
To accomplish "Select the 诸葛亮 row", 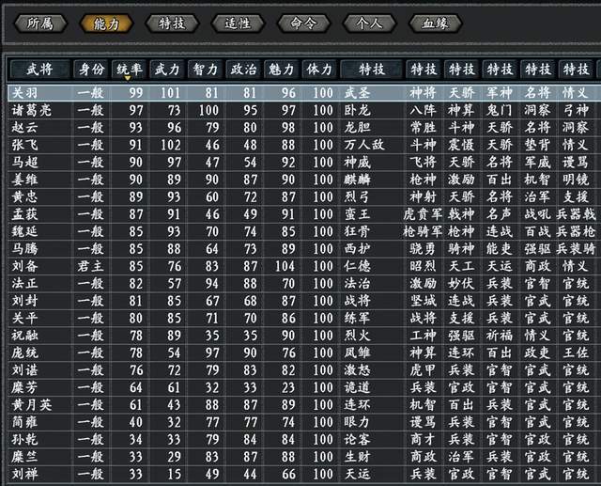I will (304, 111).
